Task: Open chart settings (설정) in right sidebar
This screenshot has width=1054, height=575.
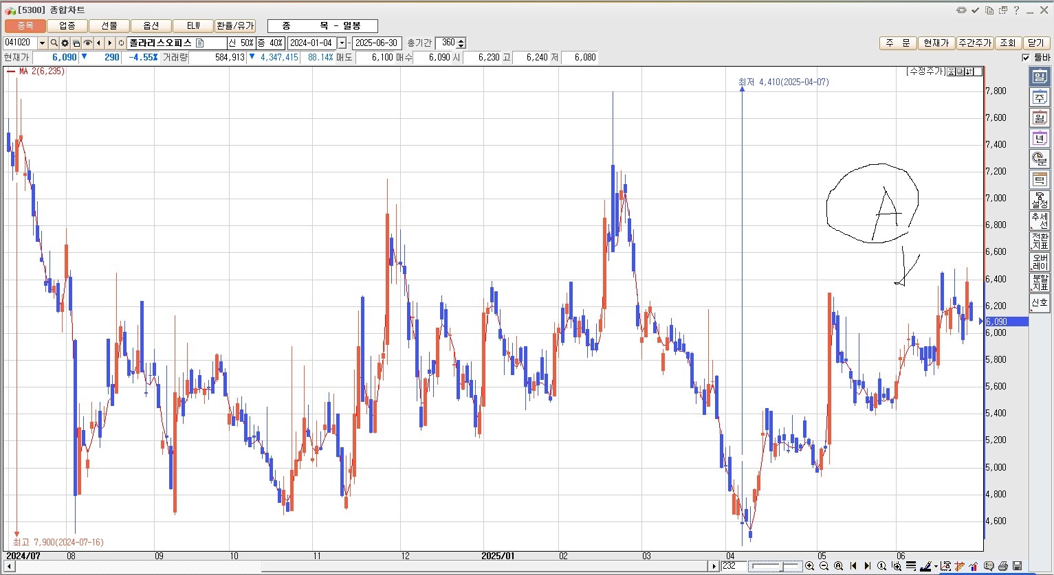Action: [1039, 201]
